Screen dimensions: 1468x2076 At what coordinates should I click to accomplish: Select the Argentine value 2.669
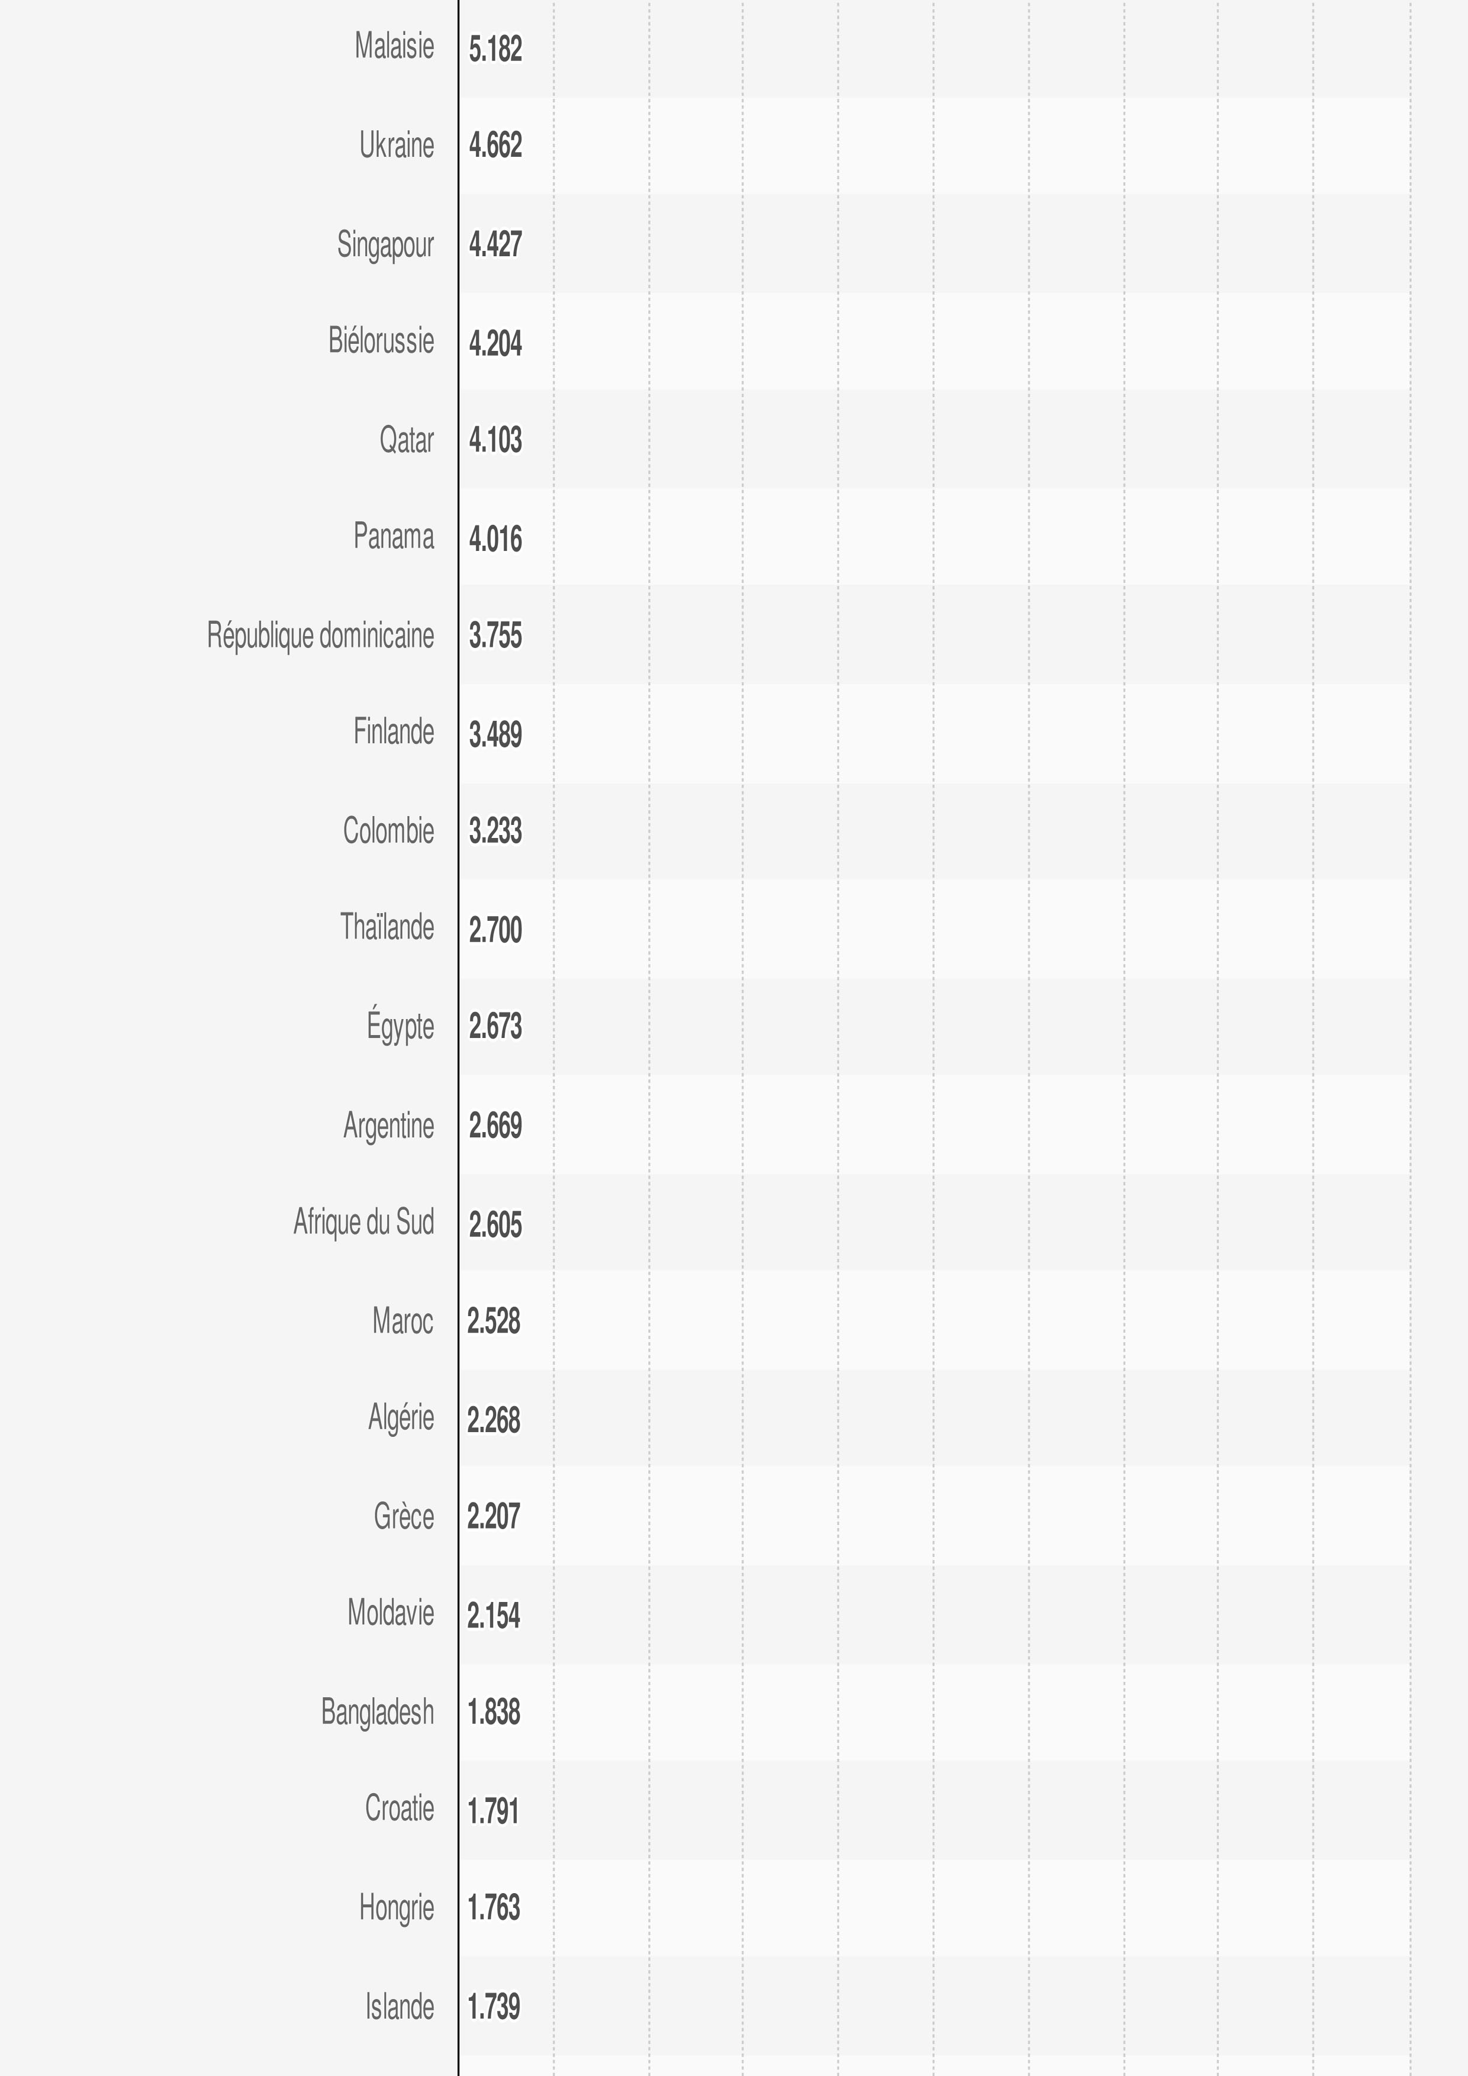[x=495, y=1126]
